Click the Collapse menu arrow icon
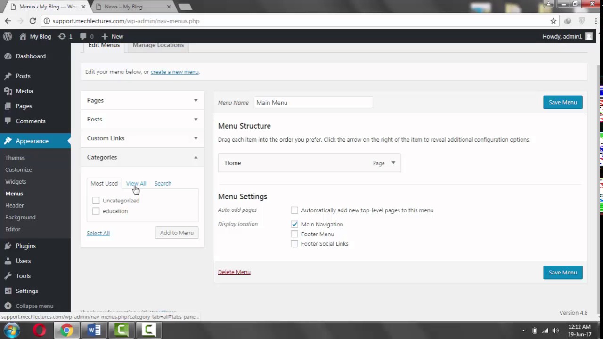This screenshot has height=339, width=603. point(8,306)
